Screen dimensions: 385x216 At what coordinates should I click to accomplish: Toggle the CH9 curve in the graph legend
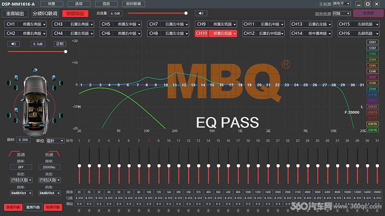[x=372, y=89]
